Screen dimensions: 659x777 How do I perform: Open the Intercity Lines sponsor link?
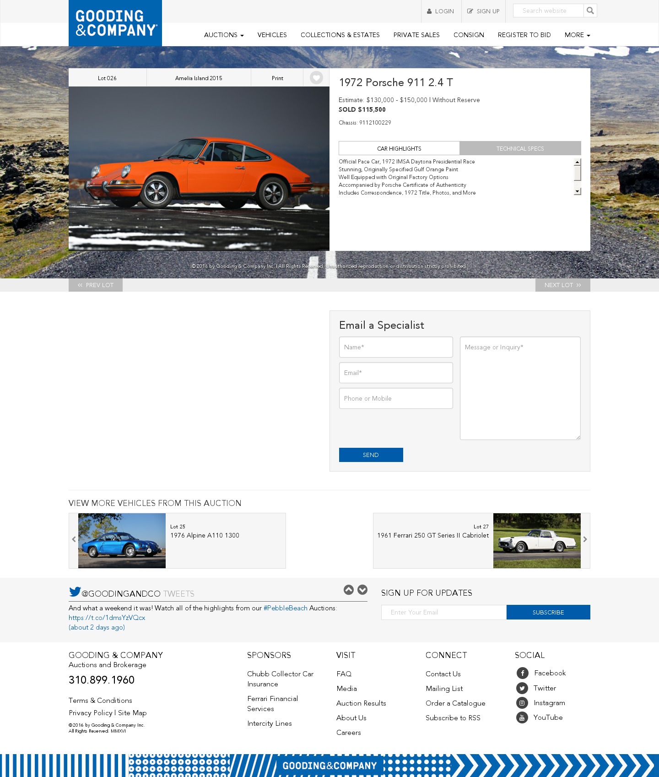click(270, 723)
